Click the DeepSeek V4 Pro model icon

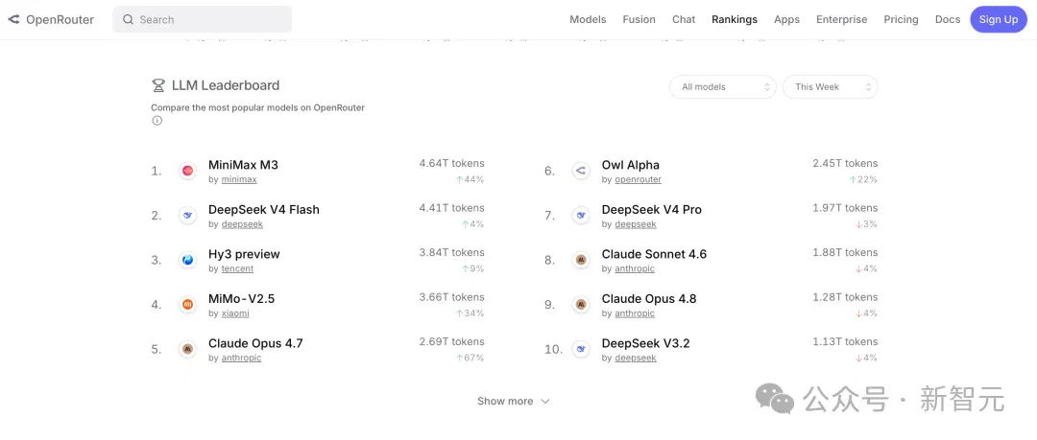coord(581,216)
